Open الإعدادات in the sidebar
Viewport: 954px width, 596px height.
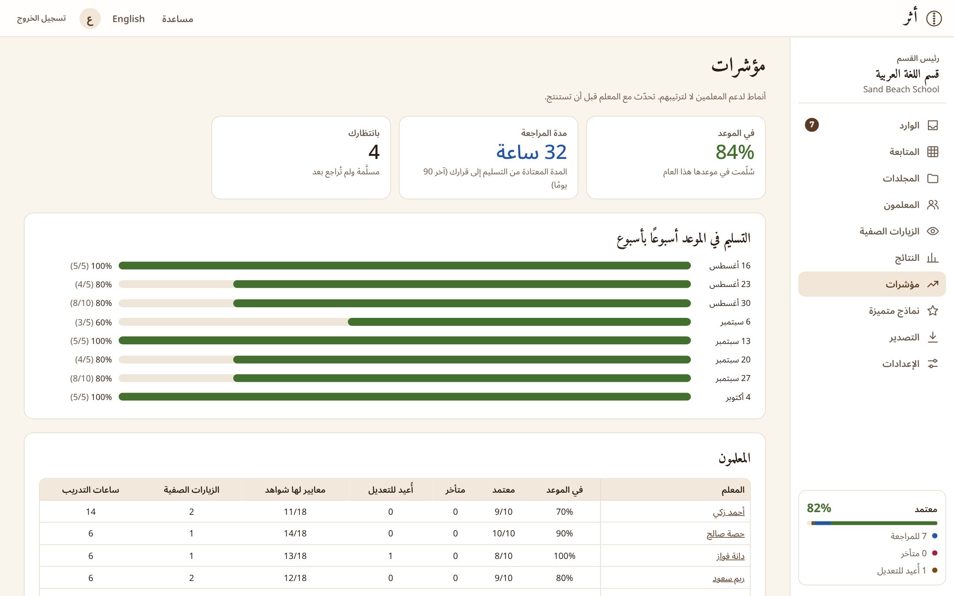[x=872, y=364]
